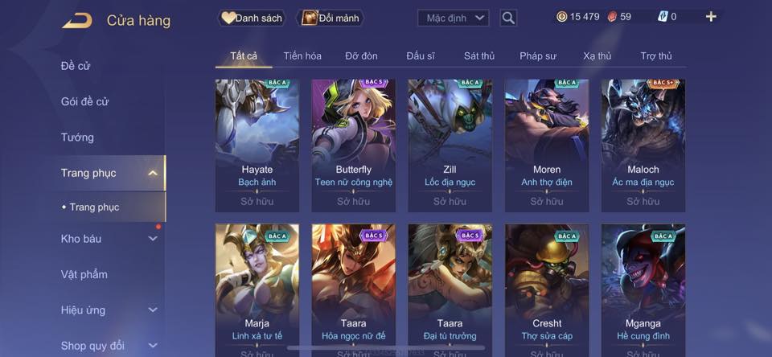Screen dimensions: 772x357
Task: Click the gold coin balance icon
Action: 561,17
